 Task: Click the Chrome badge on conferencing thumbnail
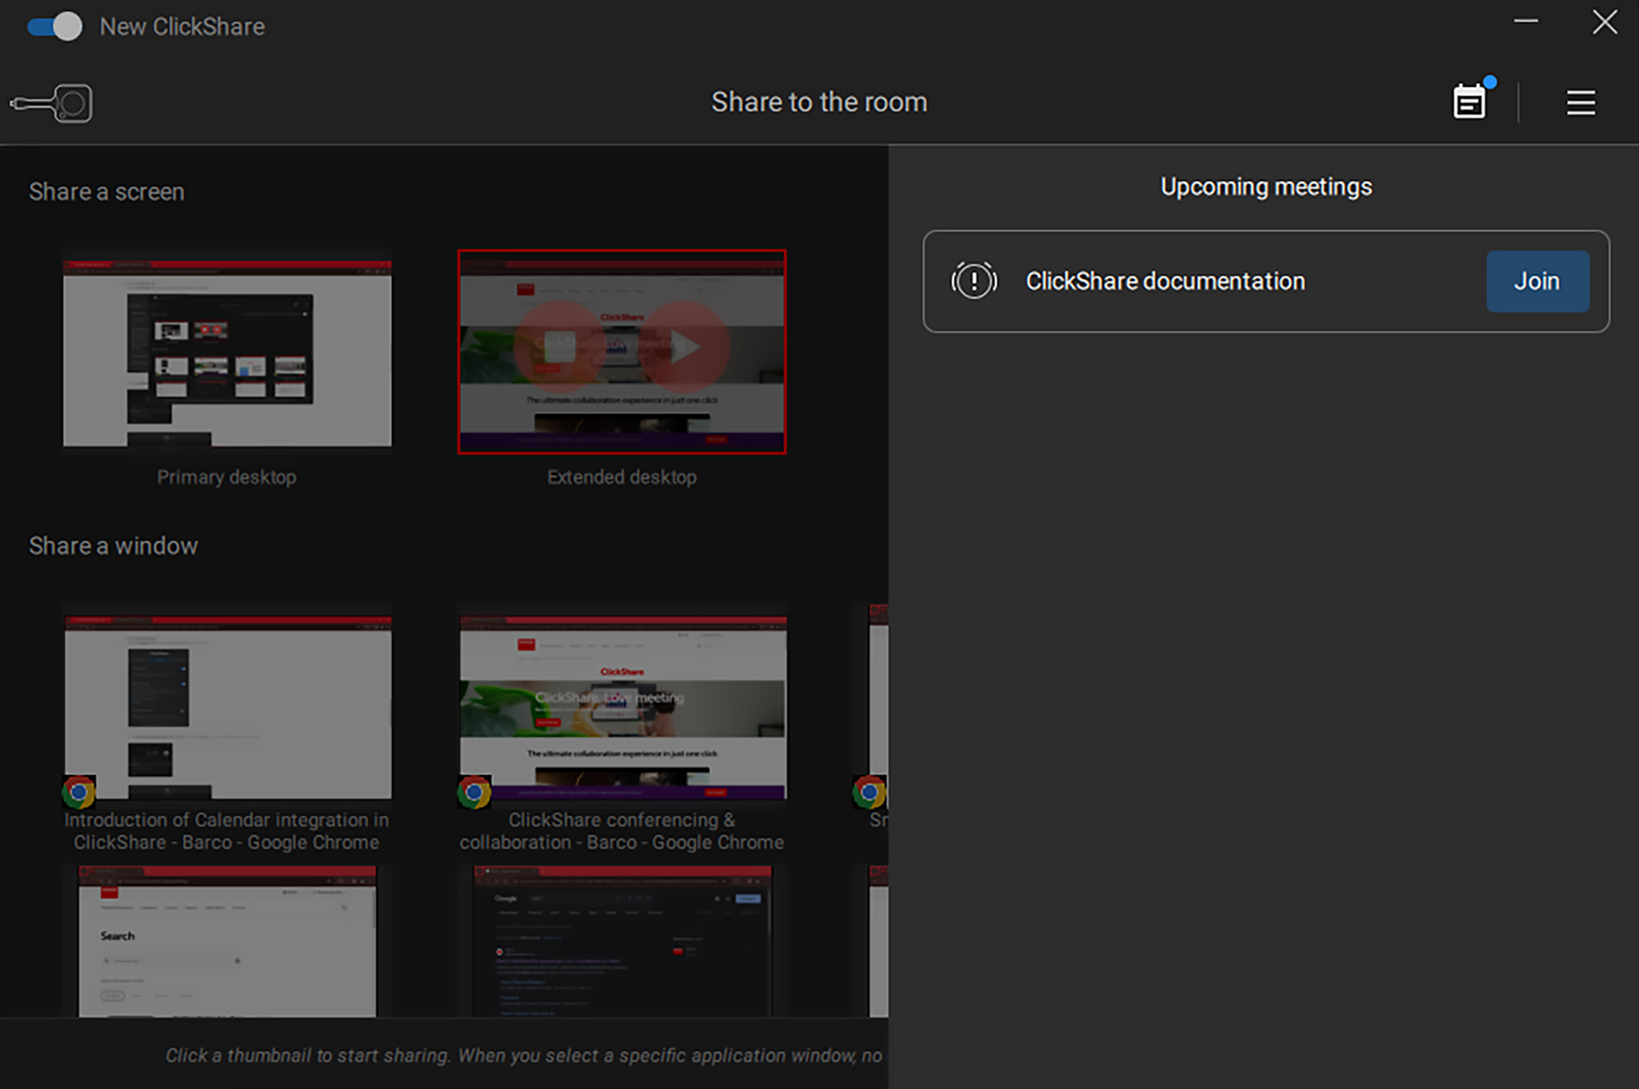[x=474, y=791]
